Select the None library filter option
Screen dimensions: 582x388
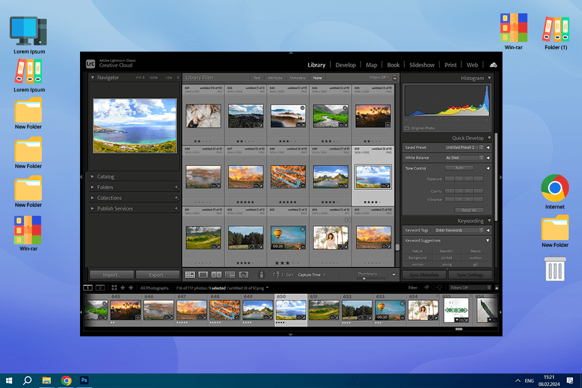click(x=317, y=78)
